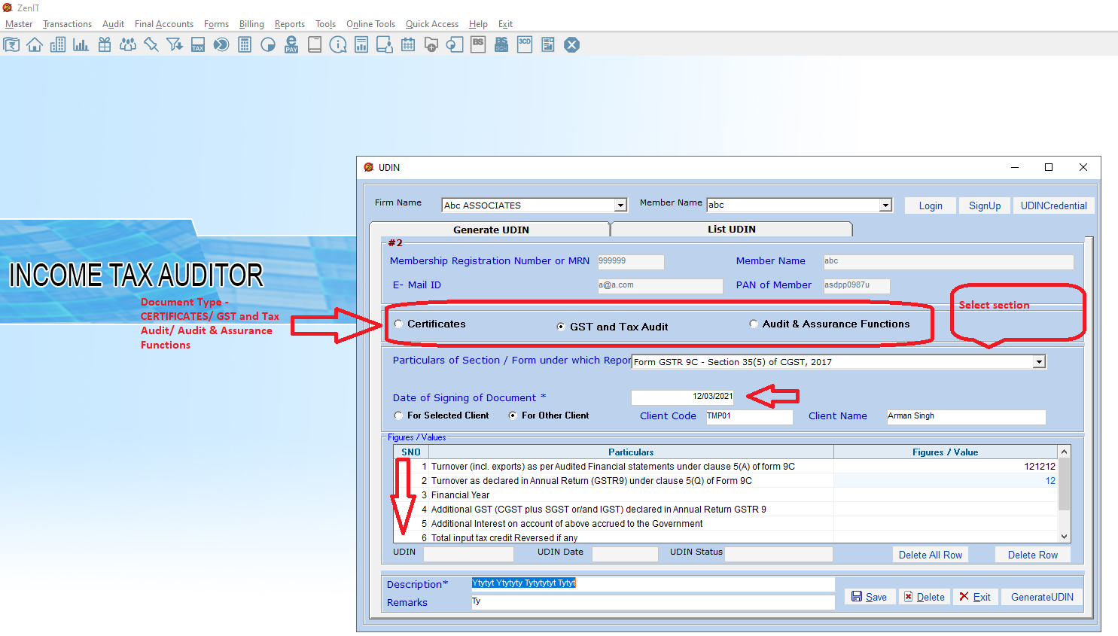Click the gift box toolbar icon

pos(105,45)
